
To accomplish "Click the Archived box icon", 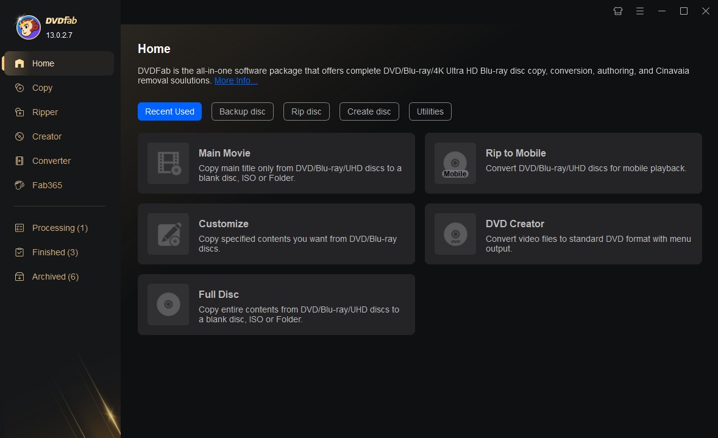I will [x=20, y=277].
